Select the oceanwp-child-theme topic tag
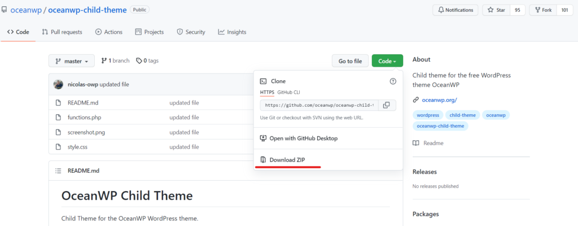 [440, 126]
